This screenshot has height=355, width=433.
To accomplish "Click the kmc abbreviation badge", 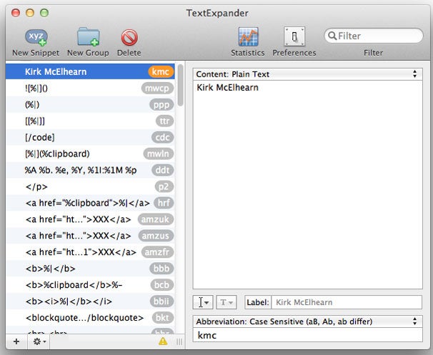I will click(x=161, y=71).
